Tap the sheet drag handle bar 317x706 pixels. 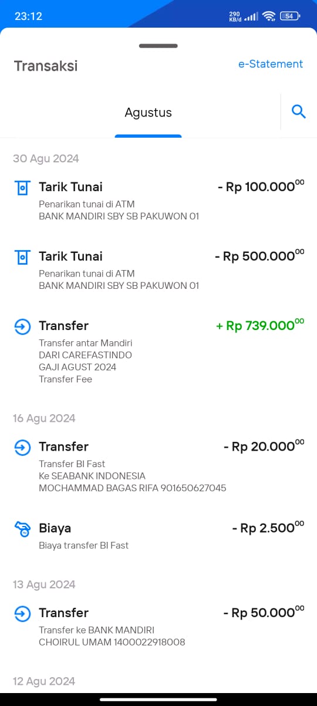pos(158,45)
